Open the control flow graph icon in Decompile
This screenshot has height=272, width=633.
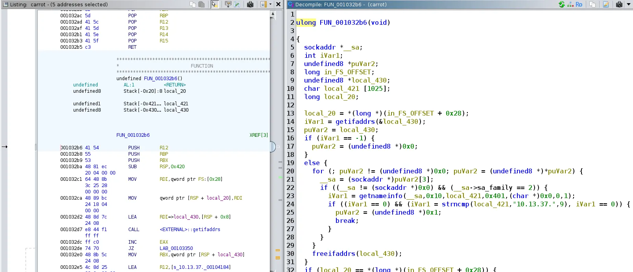point(570,4)
